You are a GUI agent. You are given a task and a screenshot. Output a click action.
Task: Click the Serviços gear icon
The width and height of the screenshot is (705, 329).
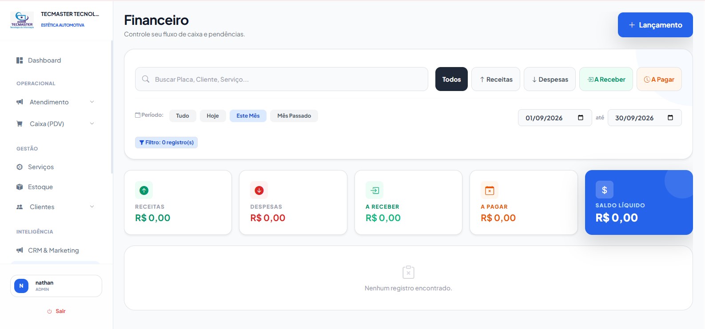coord(20,167)
